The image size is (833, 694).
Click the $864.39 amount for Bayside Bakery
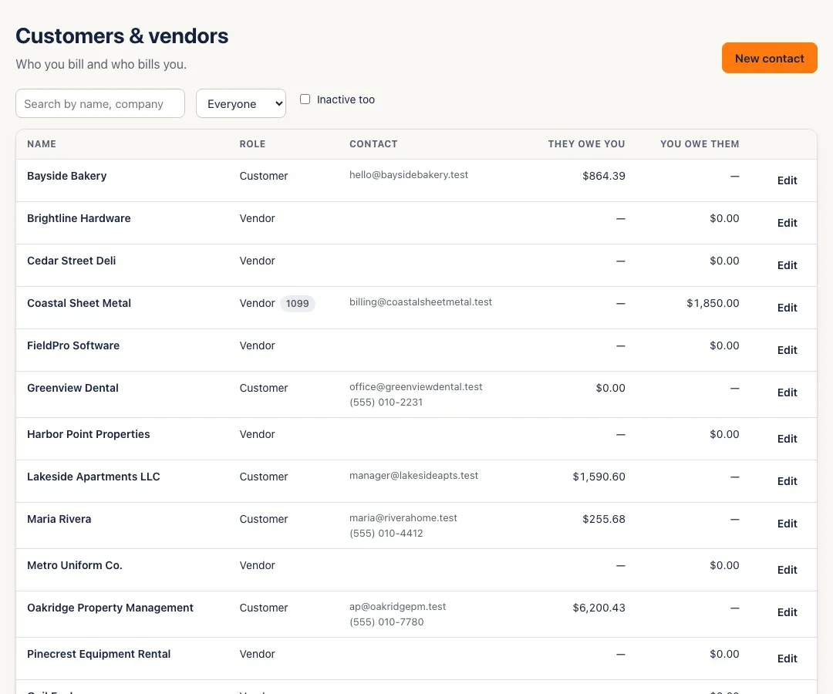pyautogui.click(x=603, y=176)
